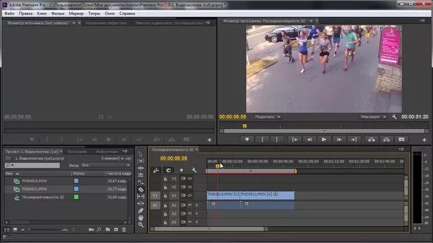Open Source Monitor clip dropdown
This screenshot has width=433, height=243.
(74, 23)
